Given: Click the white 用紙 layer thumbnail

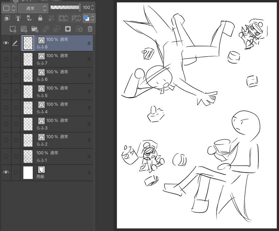Looking at the screenshot, I should (x=28, y=173).
